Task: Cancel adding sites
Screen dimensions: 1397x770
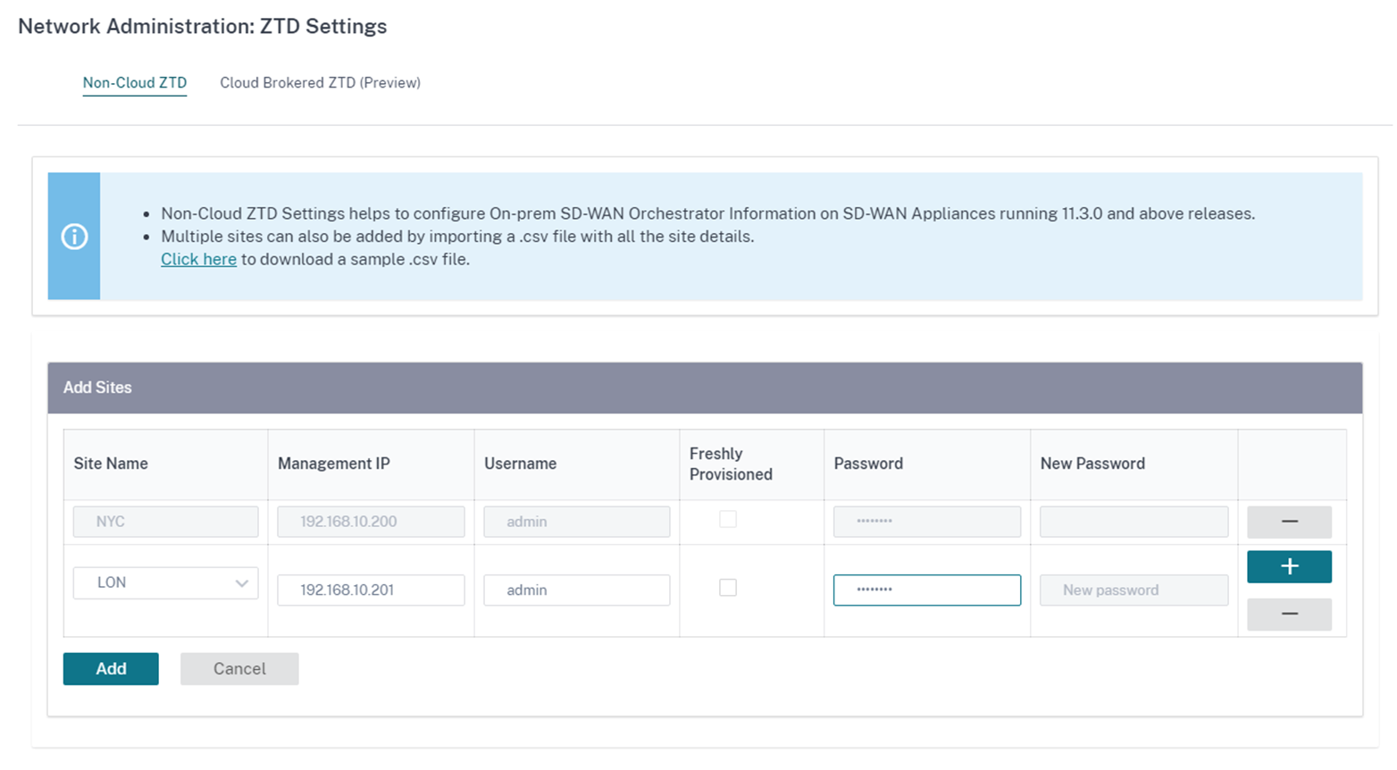Action: pos(239,669)
